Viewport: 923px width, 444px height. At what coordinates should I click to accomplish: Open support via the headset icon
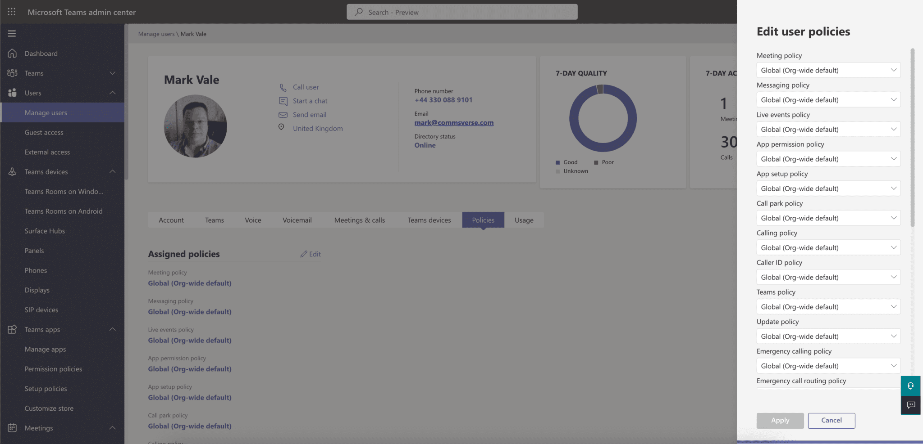(x=910, y=386)
